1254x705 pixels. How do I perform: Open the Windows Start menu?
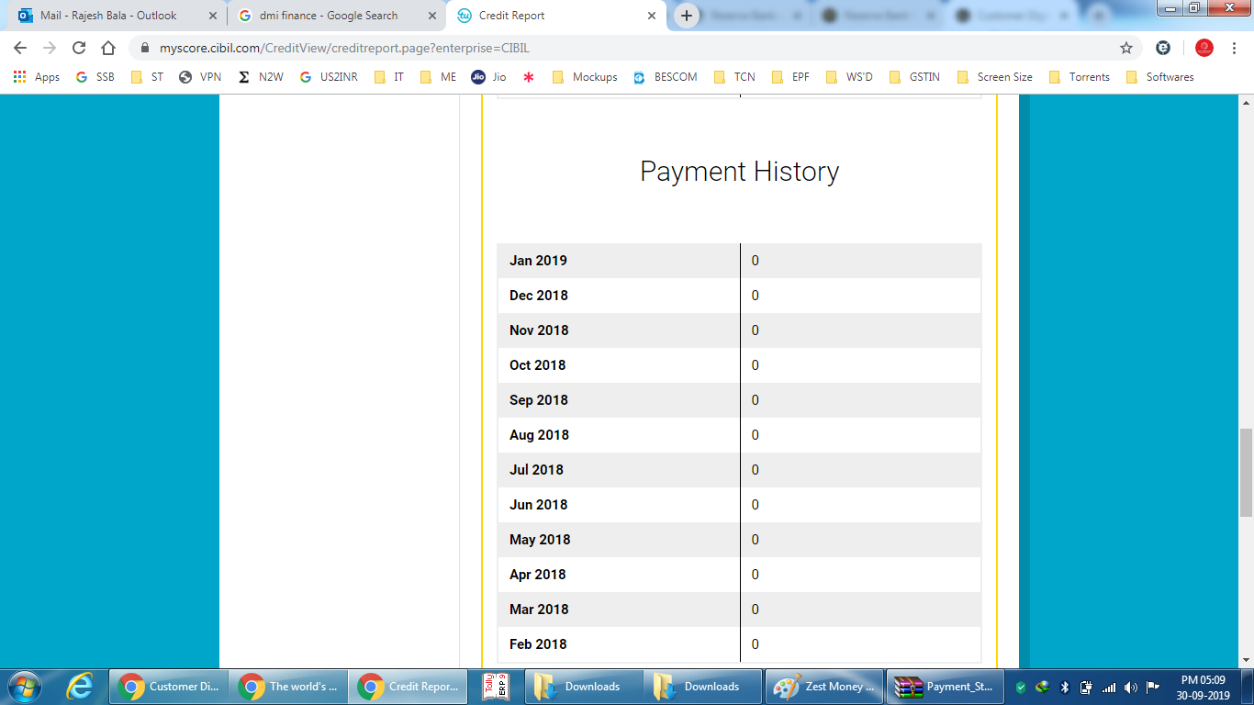23,686
